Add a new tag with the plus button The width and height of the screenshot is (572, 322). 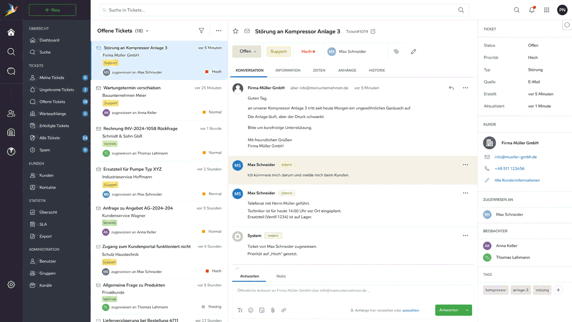pyautogui.click(x=558, y=290)
